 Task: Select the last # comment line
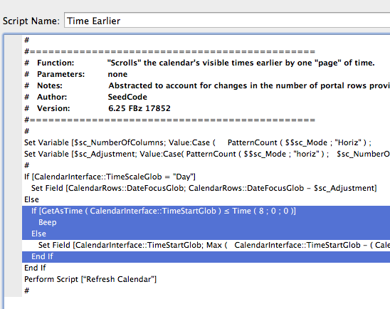(x=206, y=290)
